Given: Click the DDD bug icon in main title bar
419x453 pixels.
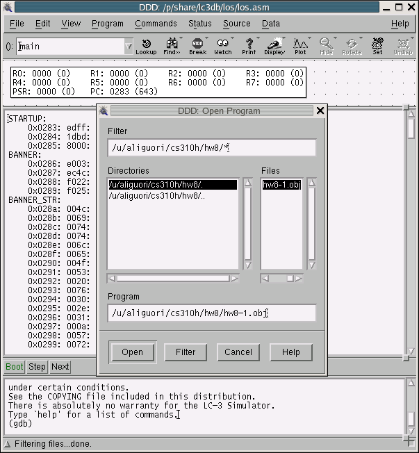Looking at the screenshot, I should coord(8,7).
